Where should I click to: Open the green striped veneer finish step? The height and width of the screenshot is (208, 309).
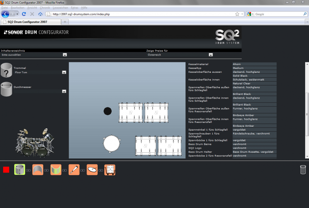(56, 169)
